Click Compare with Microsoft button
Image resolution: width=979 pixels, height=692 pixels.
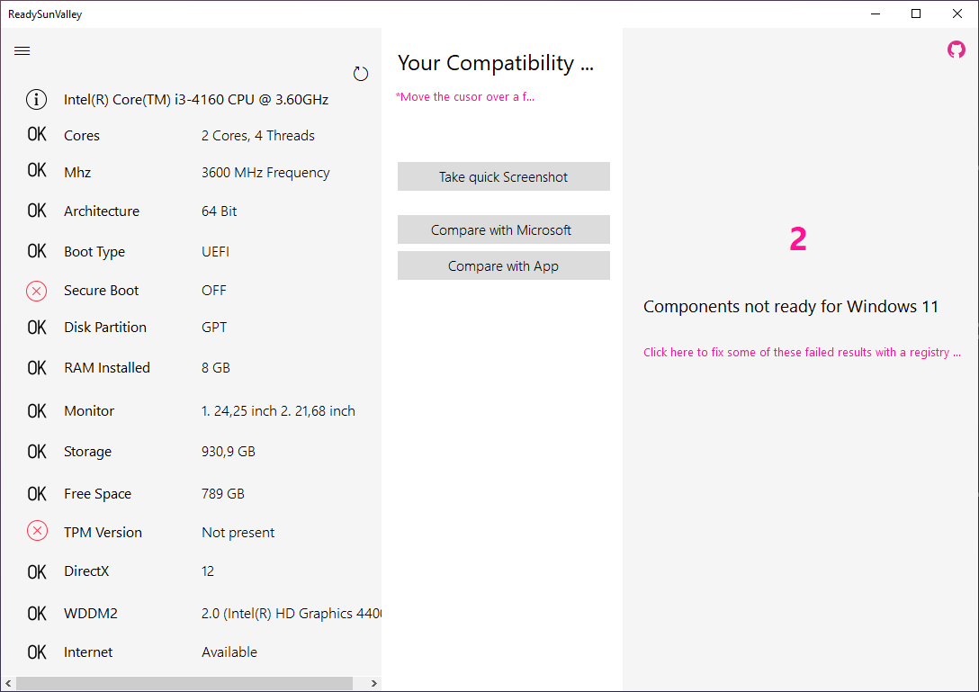(x=503, y=229)
